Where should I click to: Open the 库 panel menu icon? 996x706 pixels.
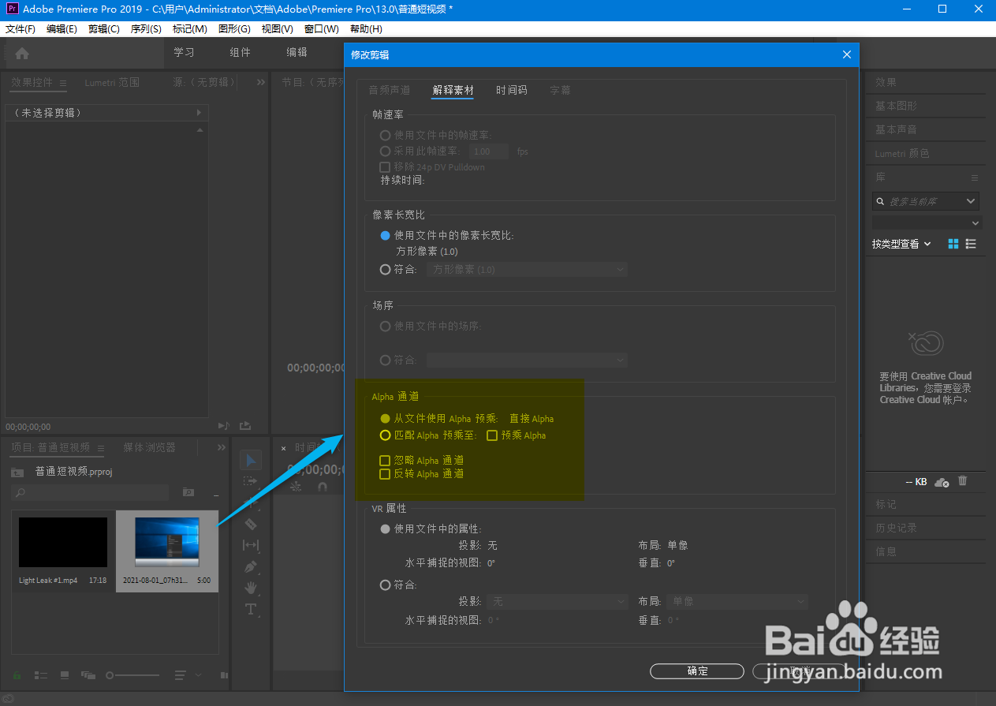974,177
